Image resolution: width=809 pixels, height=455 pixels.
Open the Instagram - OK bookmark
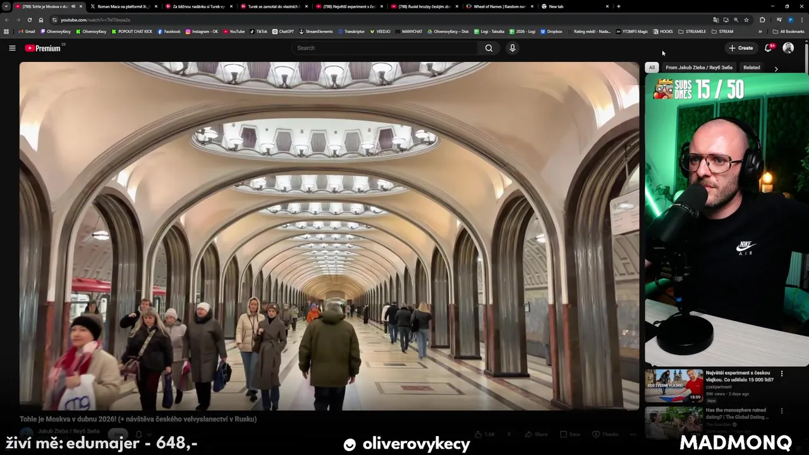(x=202, y=32)
